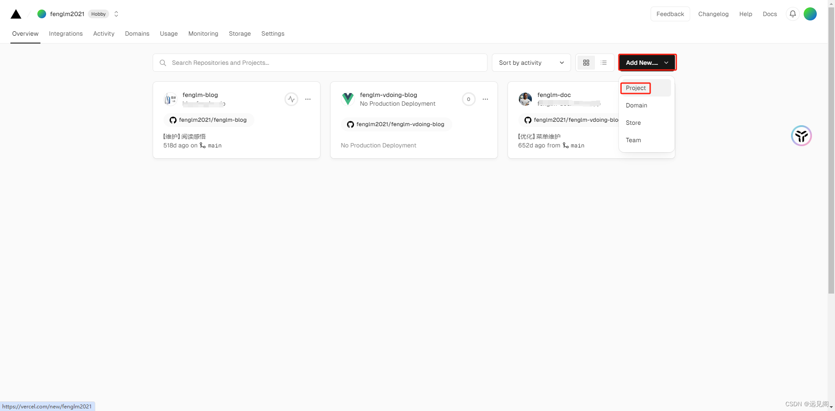Click the Vercel triangle logo
This screenshot has width=835, height=411.
coord(16,14)
